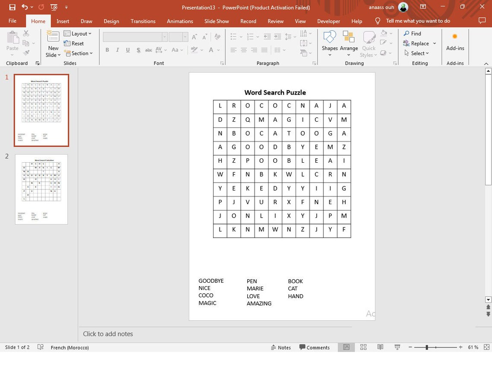492x369 pixels.
Task: Open the Section dropdown menu
Action: [79, 53]
